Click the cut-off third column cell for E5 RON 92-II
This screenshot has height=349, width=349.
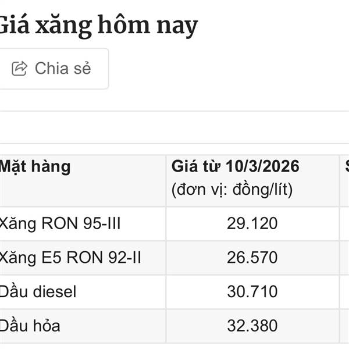[x=344, y=258]
